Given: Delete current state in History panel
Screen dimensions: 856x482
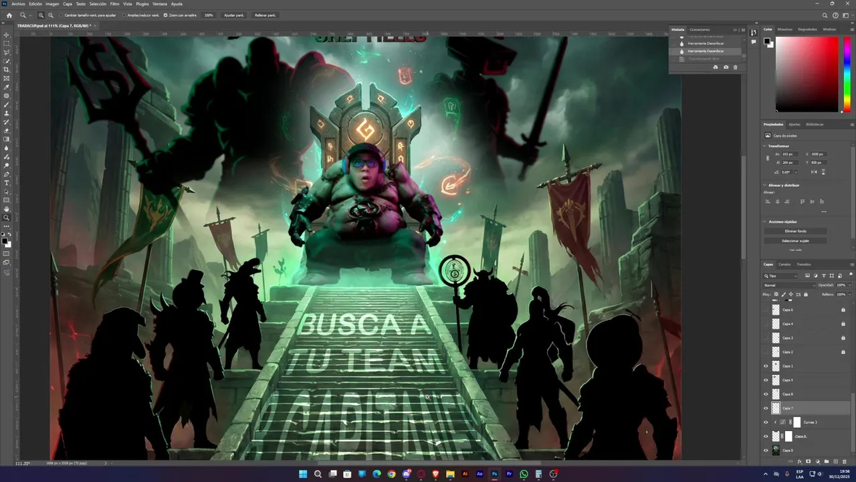Looking at the screenshot, I should click(x=736, y=67).
